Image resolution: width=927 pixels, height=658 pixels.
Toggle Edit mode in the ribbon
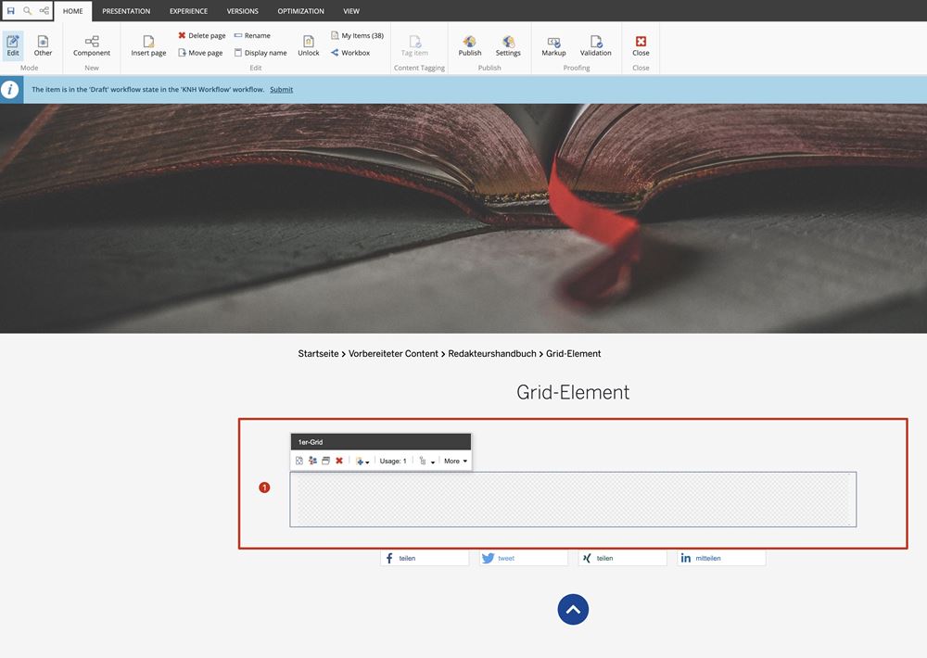tap(13, 45)
